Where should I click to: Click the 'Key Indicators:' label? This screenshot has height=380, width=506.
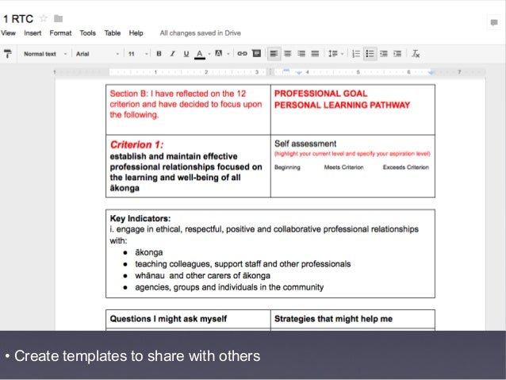140,218
